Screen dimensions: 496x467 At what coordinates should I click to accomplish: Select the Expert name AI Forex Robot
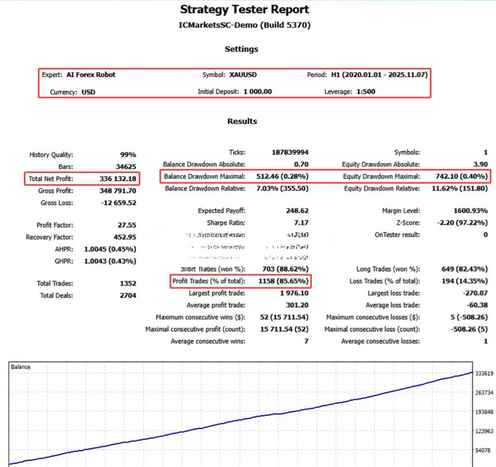click(91, 75)
